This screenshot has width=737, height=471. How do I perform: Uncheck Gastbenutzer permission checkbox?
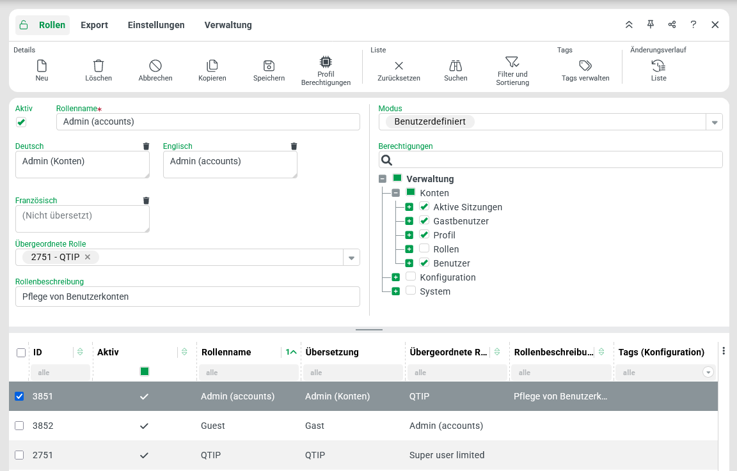pyautogui.click(x=424, y=220)
